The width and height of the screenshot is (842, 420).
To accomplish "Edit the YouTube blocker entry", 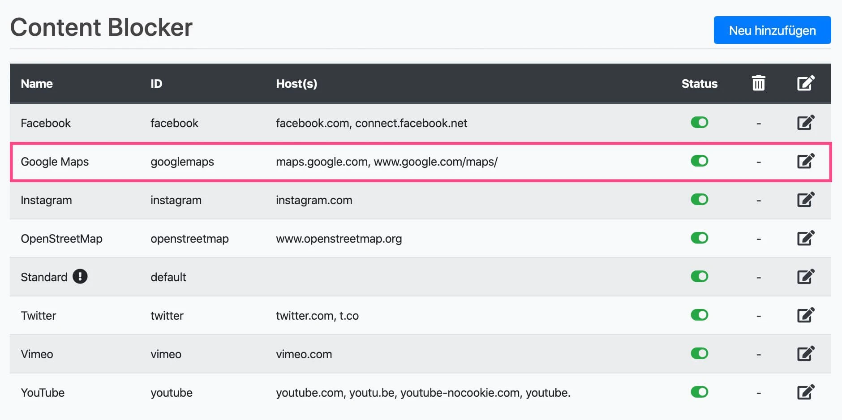I will click(x=806, y=392).
